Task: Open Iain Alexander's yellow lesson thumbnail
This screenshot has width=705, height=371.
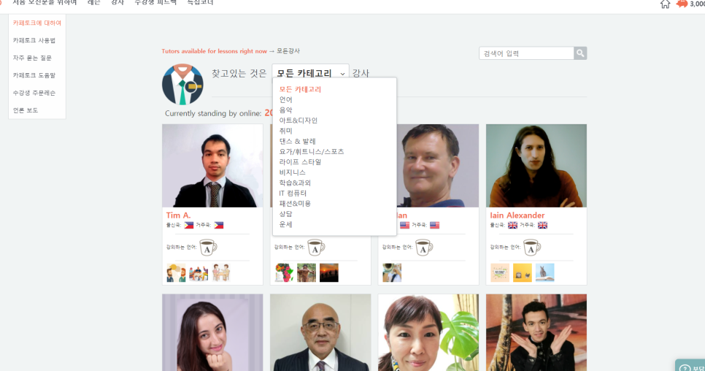Action: tap(522, 272)
